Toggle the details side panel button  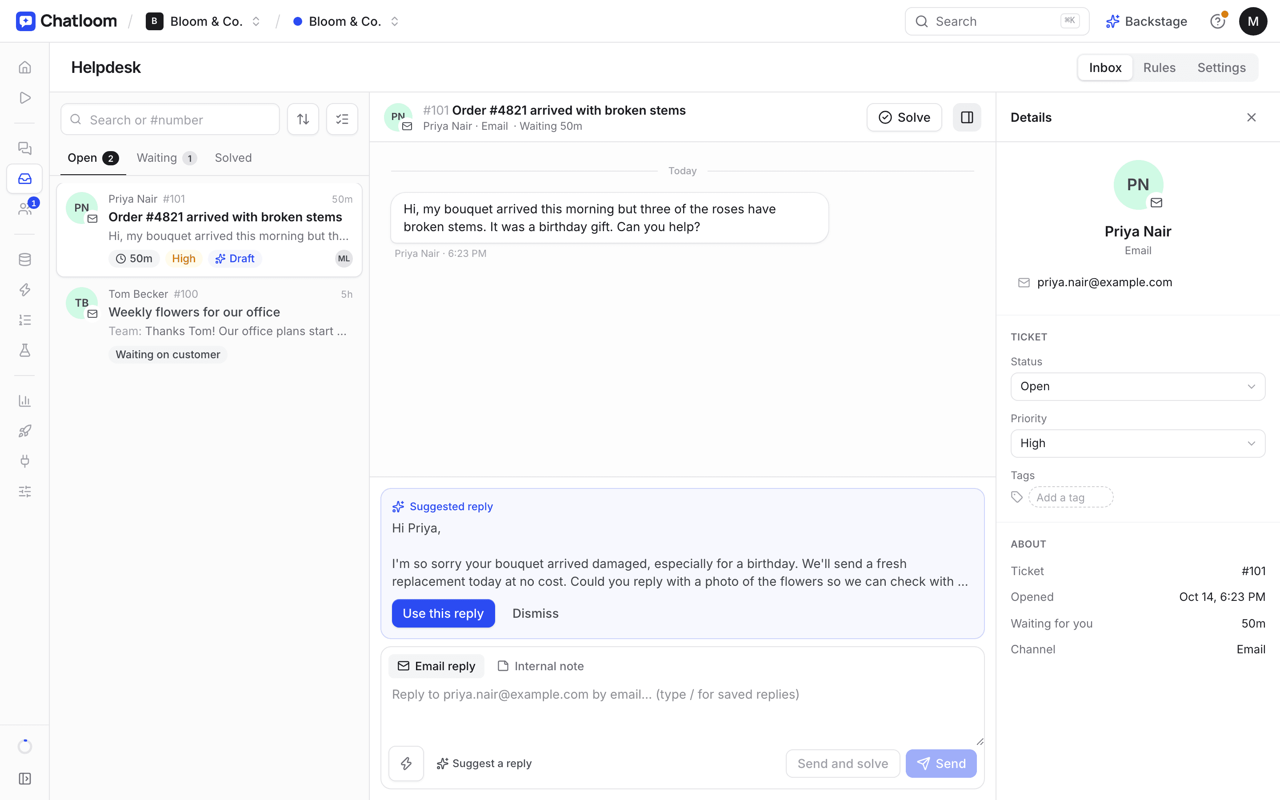pos(967,117)
